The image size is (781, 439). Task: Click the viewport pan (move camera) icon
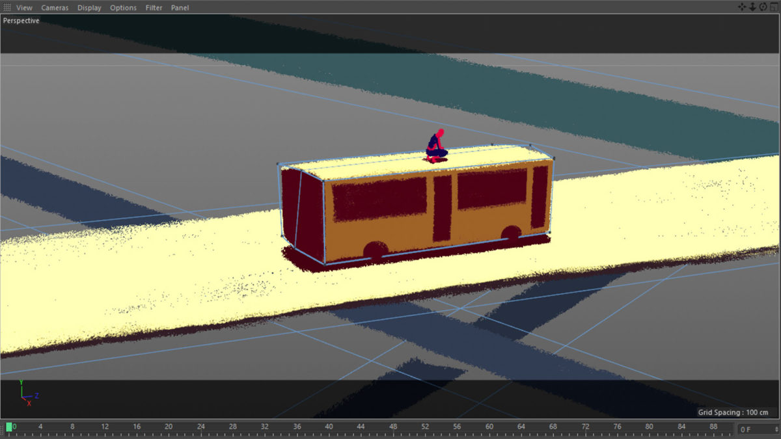(x=743, y=7)
